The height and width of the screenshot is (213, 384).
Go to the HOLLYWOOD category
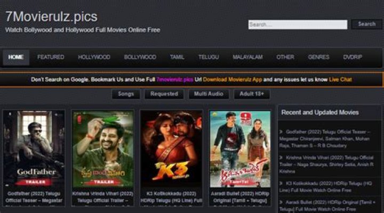coord(94,57)
